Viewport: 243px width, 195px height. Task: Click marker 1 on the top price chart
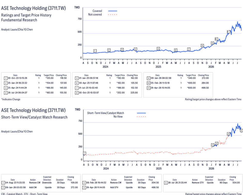click(x=95, y=51)
